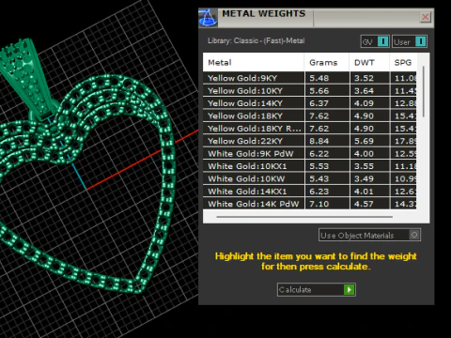Sort by the DWT column header
The height and width of the screenshot is (338, 451).
click(x=369, y=63)
